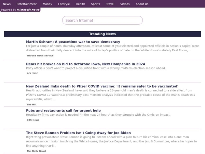Navigate to the Health category
The width and height of the screenshot is (205, 154).
(x=80, y=4)
